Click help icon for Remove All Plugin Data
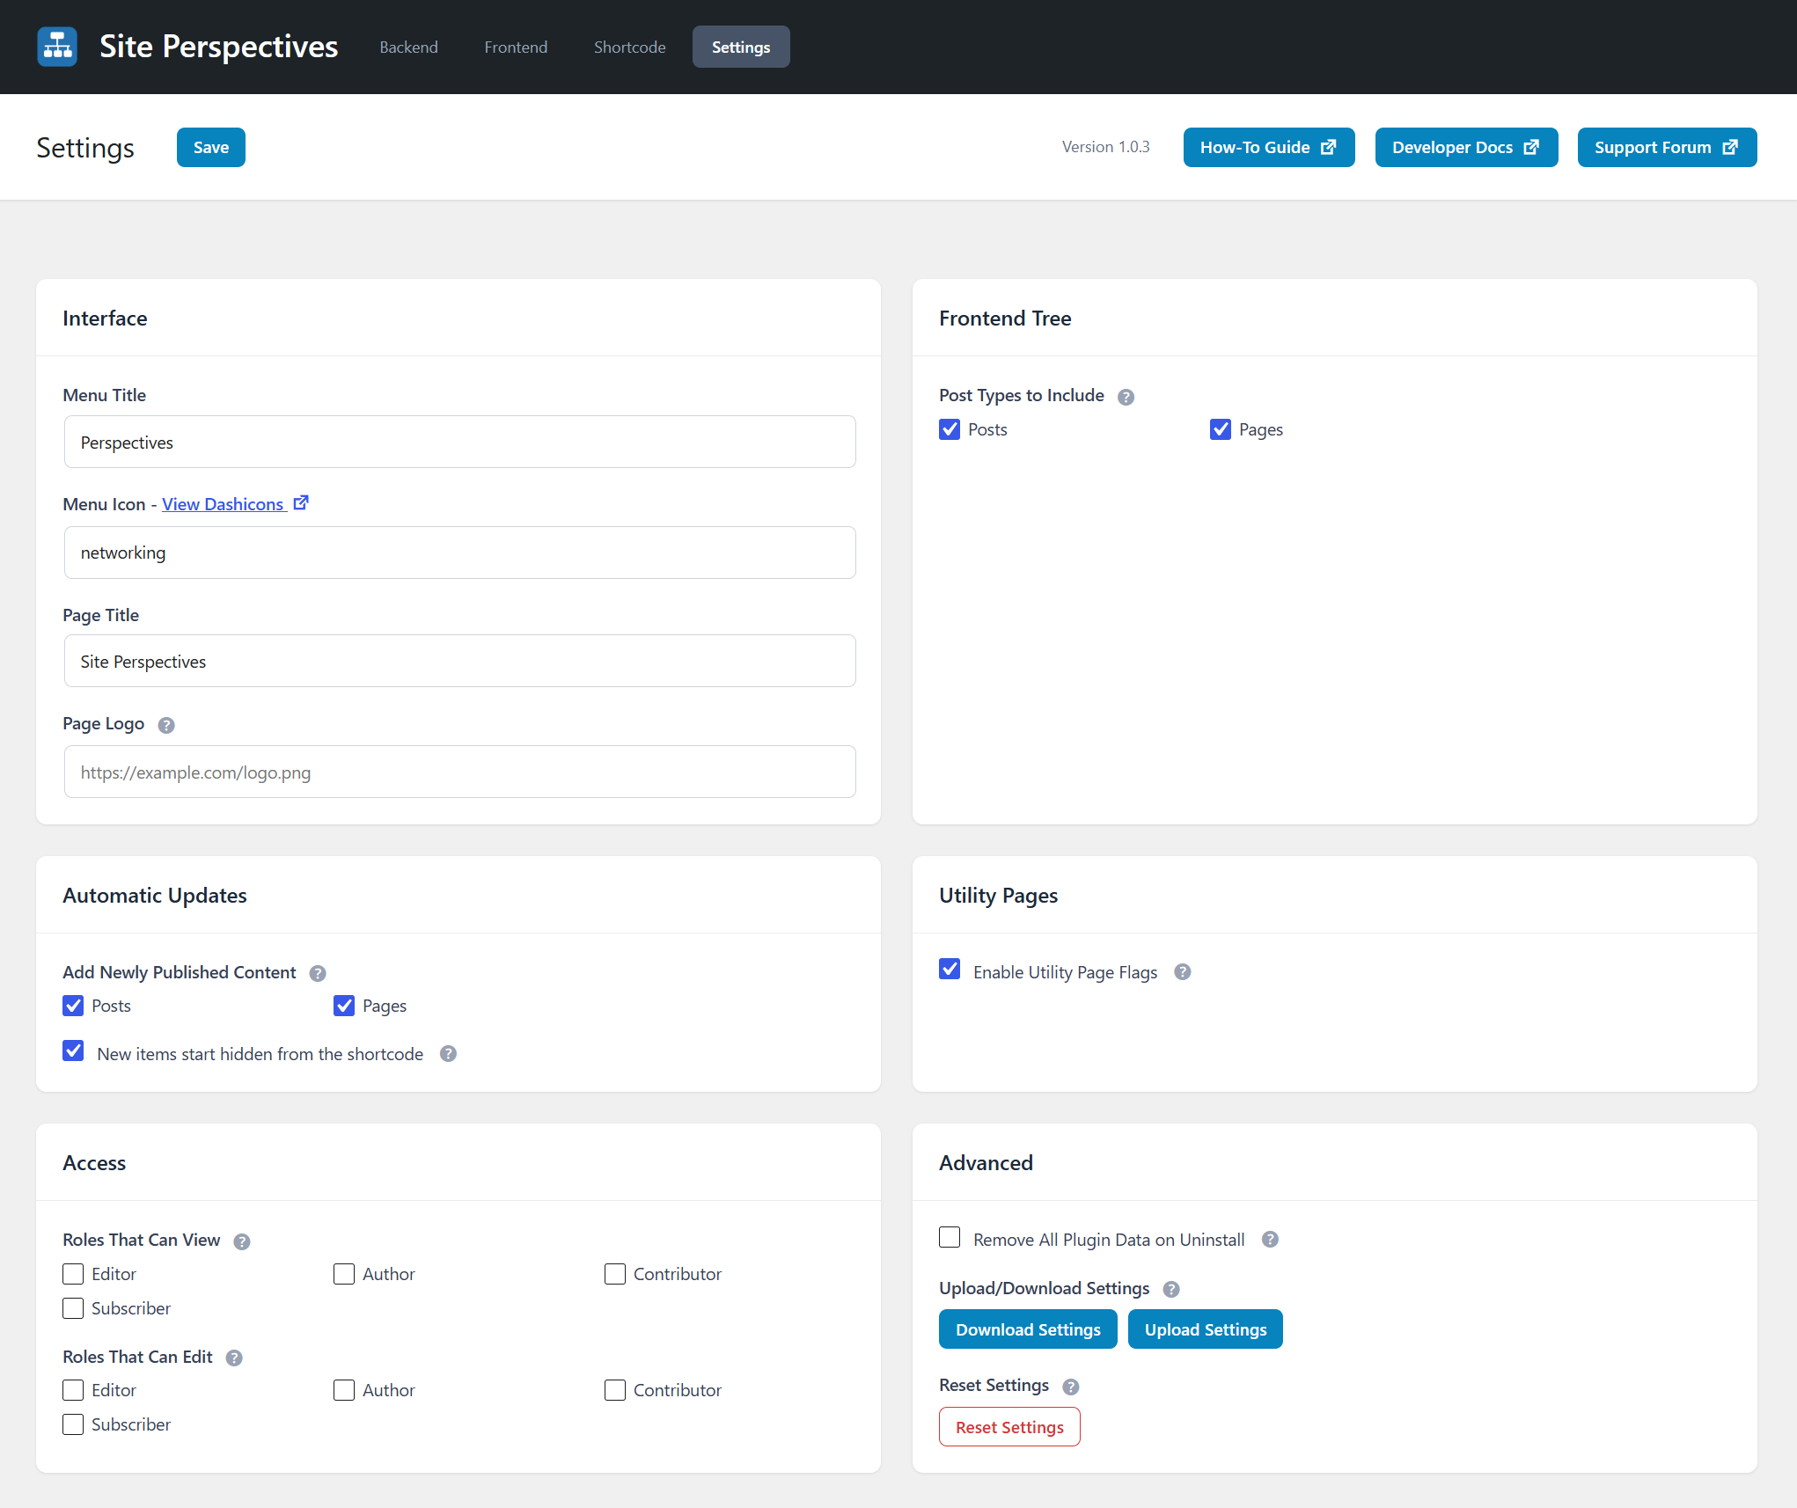The image size is (1797, 1508). pyautogui.click(x=1270, y=1239)
